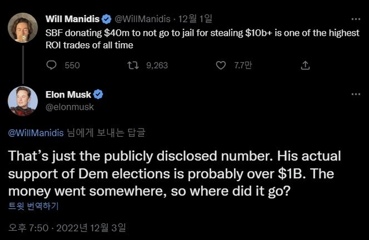The height and width of the screenshot is (240, 369).
Task: Click the reply icon under Will Manidis's tweet
Action: point(52,66)
